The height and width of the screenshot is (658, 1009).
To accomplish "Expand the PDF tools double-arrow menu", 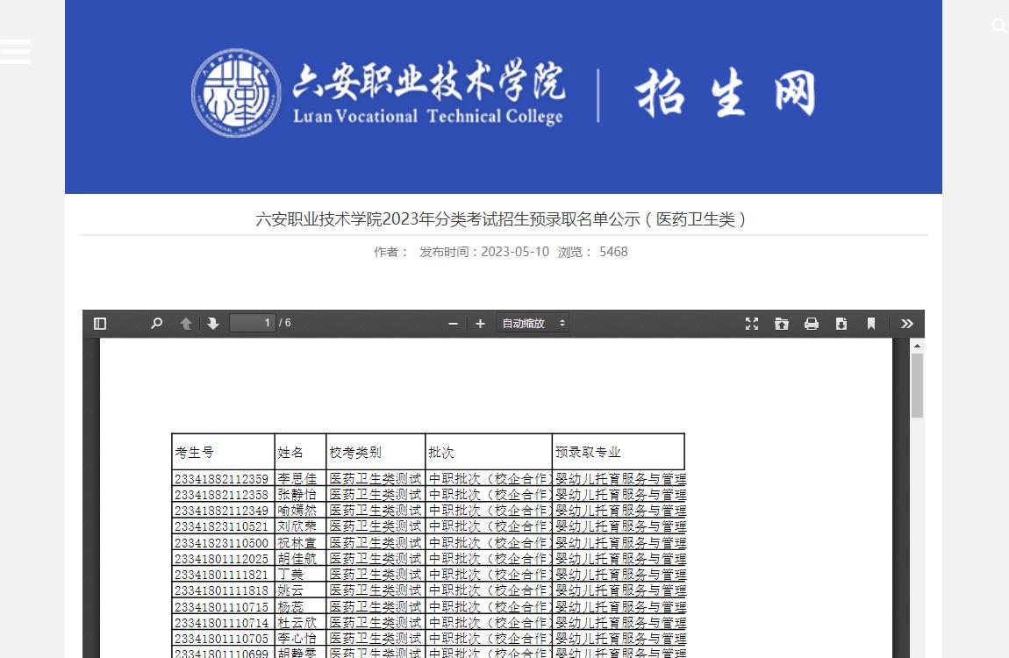I will [907, 324].
